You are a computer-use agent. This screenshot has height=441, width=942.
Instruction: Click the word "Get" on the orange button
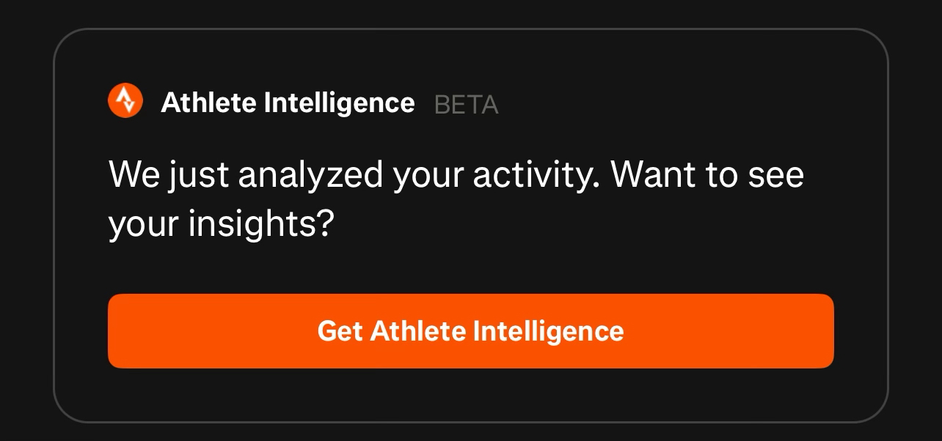point(340,331)
